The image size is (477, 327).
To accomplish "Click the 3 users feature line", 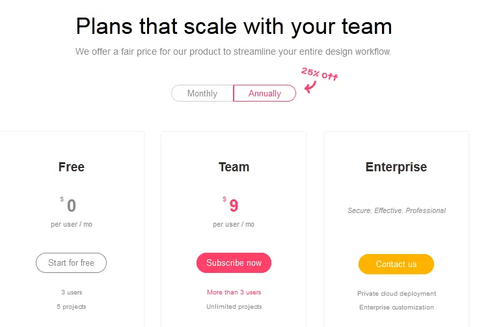I will [72, 292].
